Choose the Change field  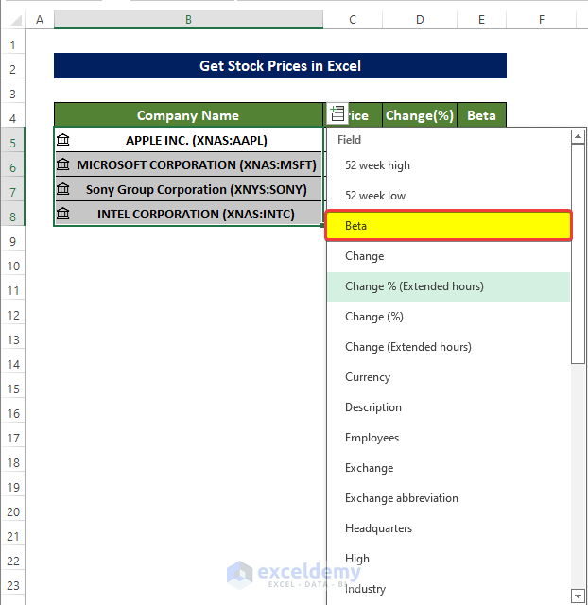tap(448, 256)
